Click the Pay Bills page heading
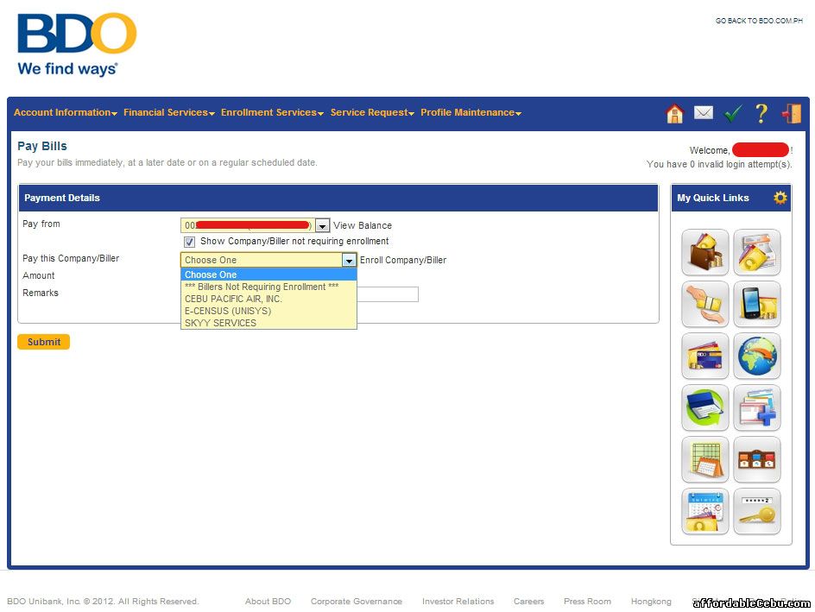The image size is (815, 612). [x=42, y=146]
